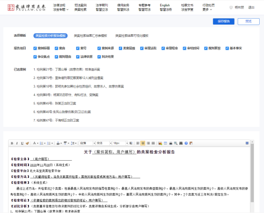The image size is (264, 213).
Task: Uncheck the 争议焦点 checkbox
Action: tap(35, 57)
